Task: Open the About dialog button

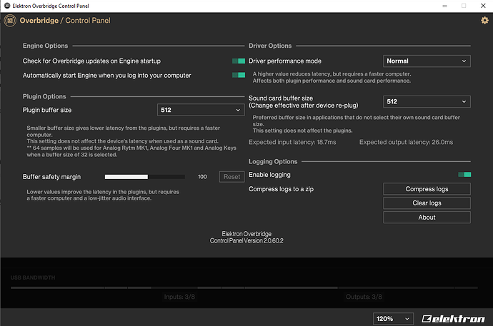Action: [427, 218]
